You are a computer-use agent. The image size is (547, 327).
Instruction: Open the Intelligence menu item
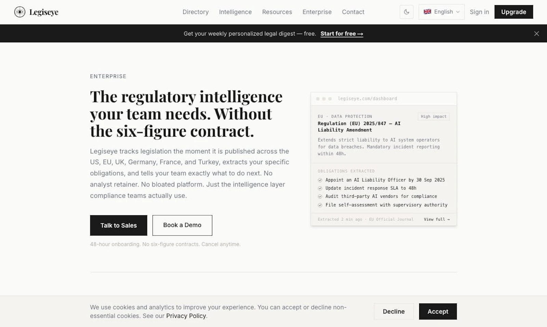(235, 12)
